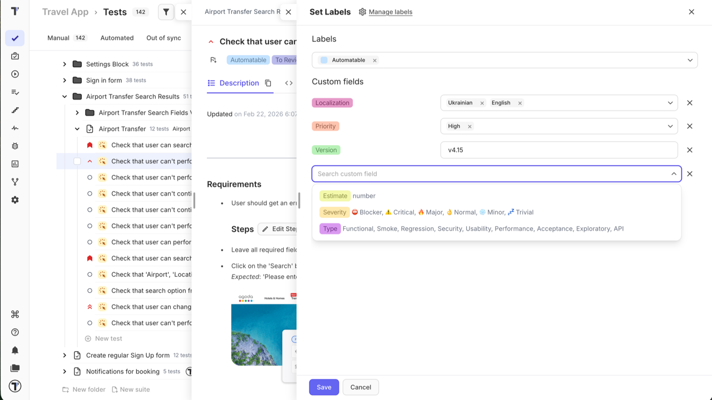Remove the English localization chip
The width and height of the screenshot is (712, 400).
[x=520, y=103]
